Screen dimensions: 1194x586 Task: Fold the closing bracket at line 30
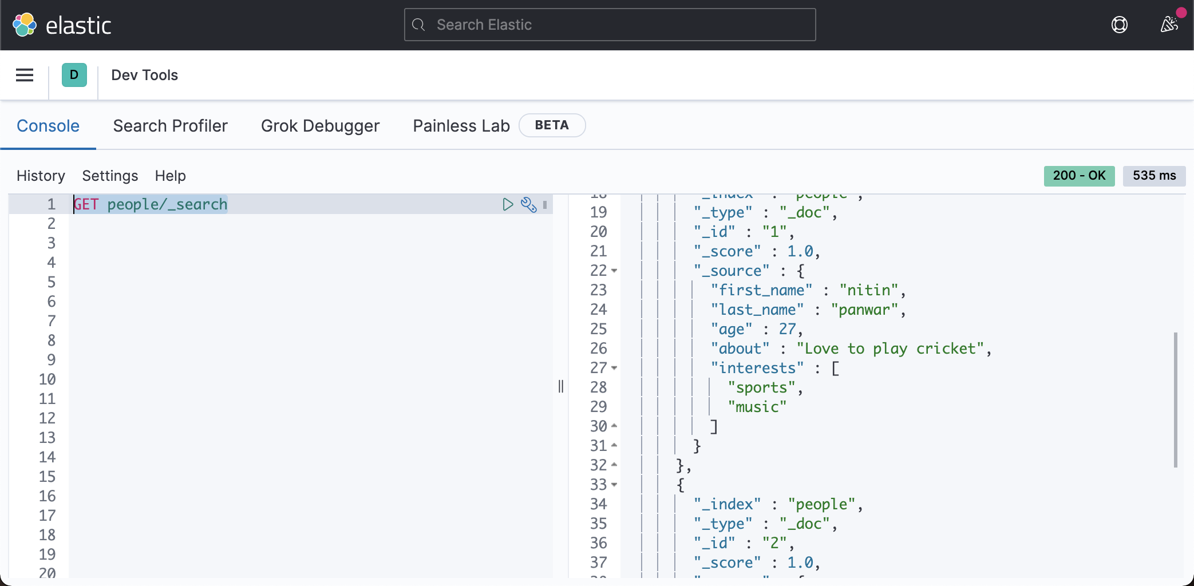point(614,426)
